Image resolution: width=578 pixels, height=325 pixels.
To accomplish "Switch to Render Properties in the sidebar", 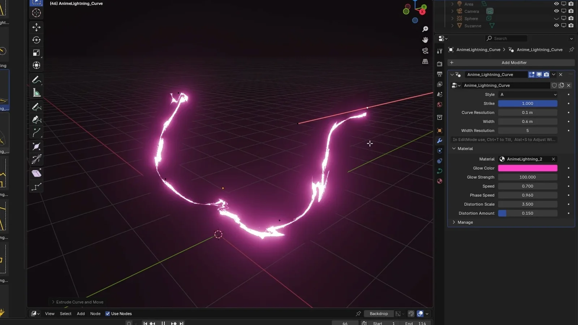I will (439, 63).
